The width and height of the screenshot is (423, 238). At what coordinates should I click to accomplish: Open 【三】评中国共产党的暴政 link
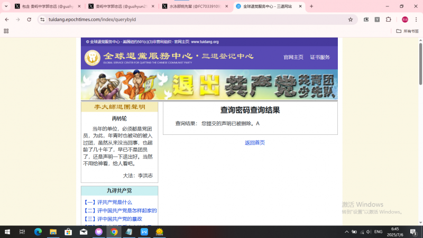point(113,219)
